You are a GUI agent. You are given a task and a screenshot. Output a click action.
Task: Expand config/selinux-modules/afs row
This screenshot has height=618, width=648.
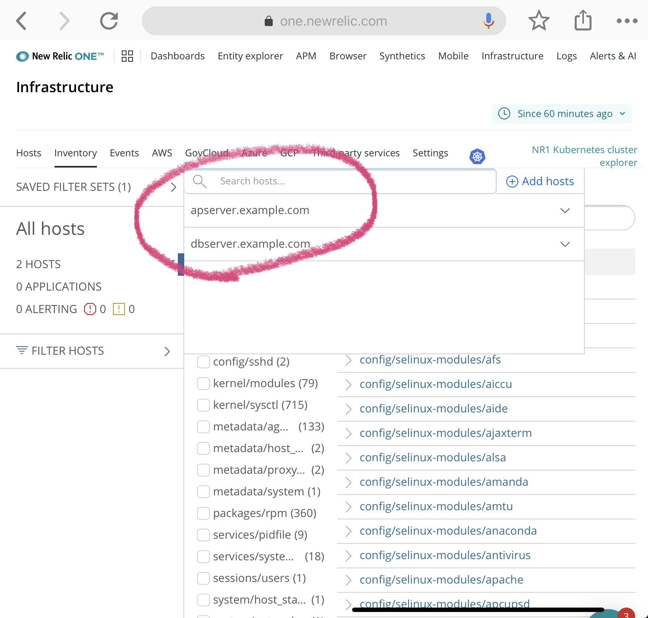[348, 360]
